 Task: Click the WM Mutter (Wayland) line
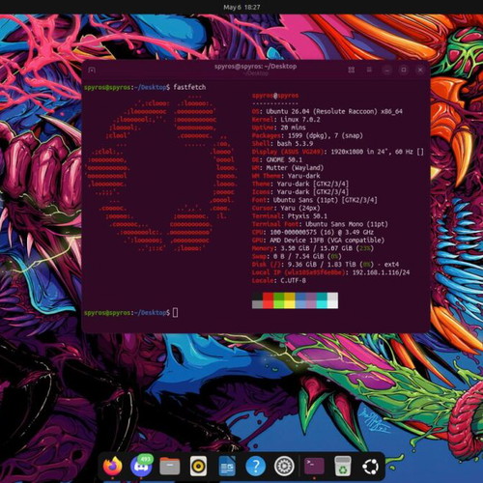point(288,168)
